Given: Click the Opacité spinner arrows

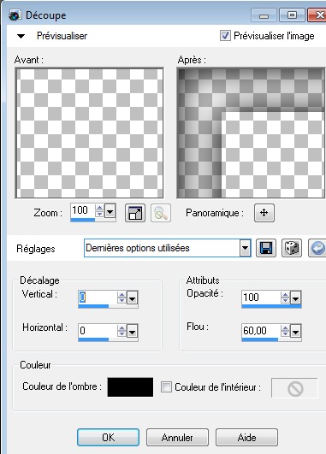Looking at the screenshot, I should (285, 298).
